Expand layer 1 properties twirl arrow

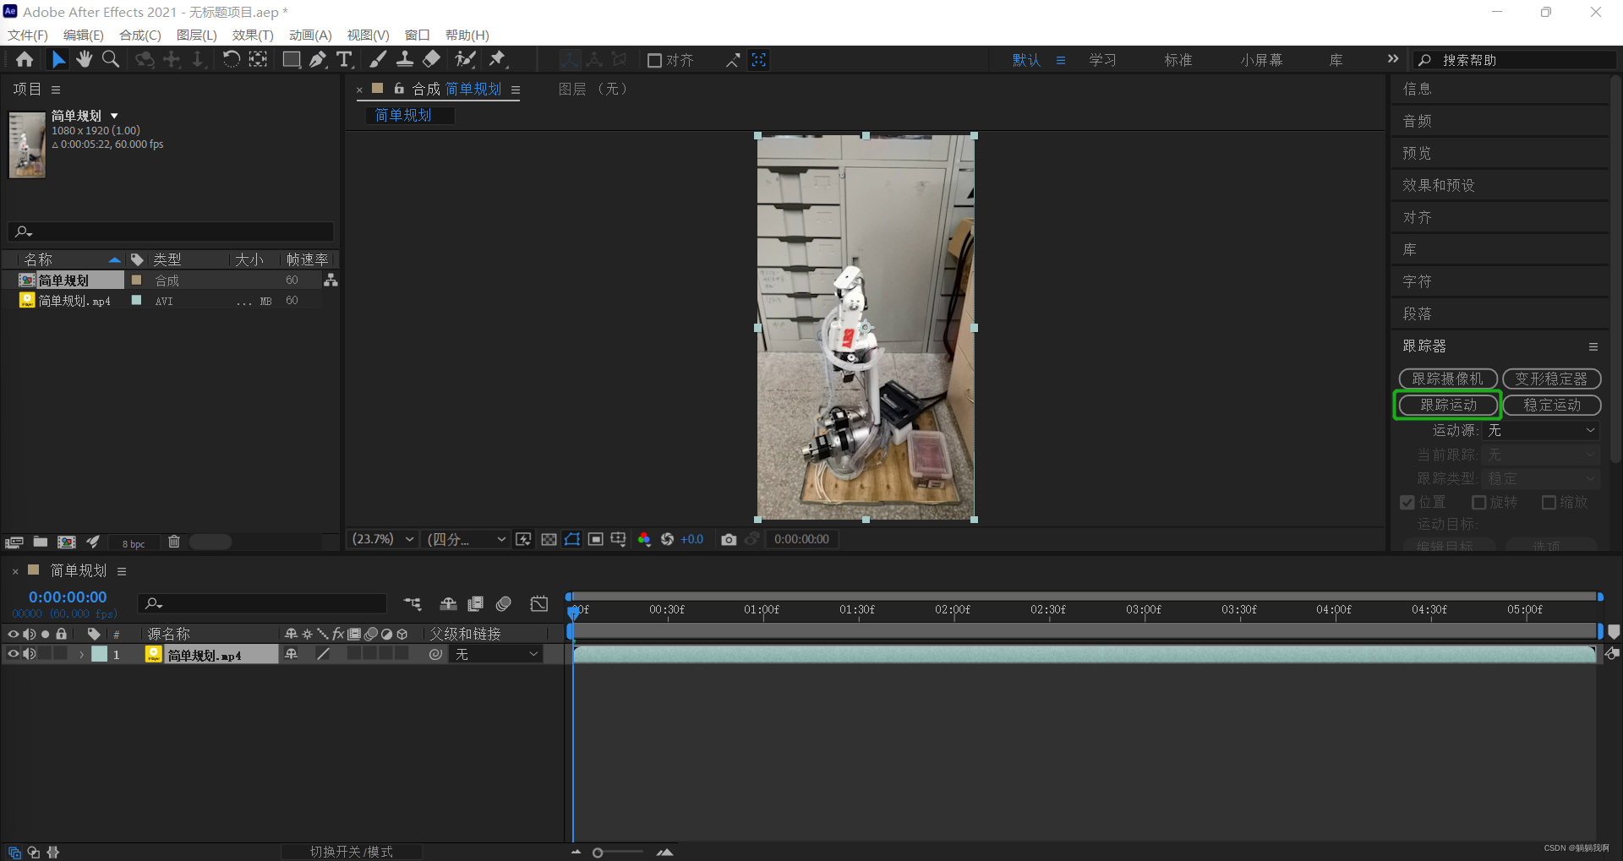point(81,654)
